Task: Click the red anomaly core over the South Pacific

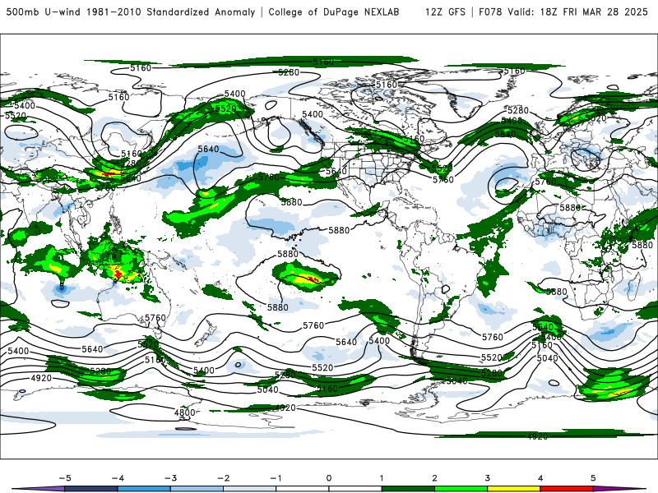Action: pos(314,278)
